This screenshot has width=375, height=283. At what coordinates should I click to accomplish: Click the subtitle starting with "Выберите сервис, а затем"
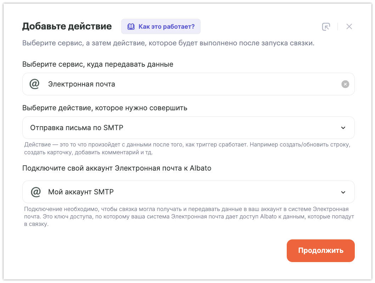168,44
